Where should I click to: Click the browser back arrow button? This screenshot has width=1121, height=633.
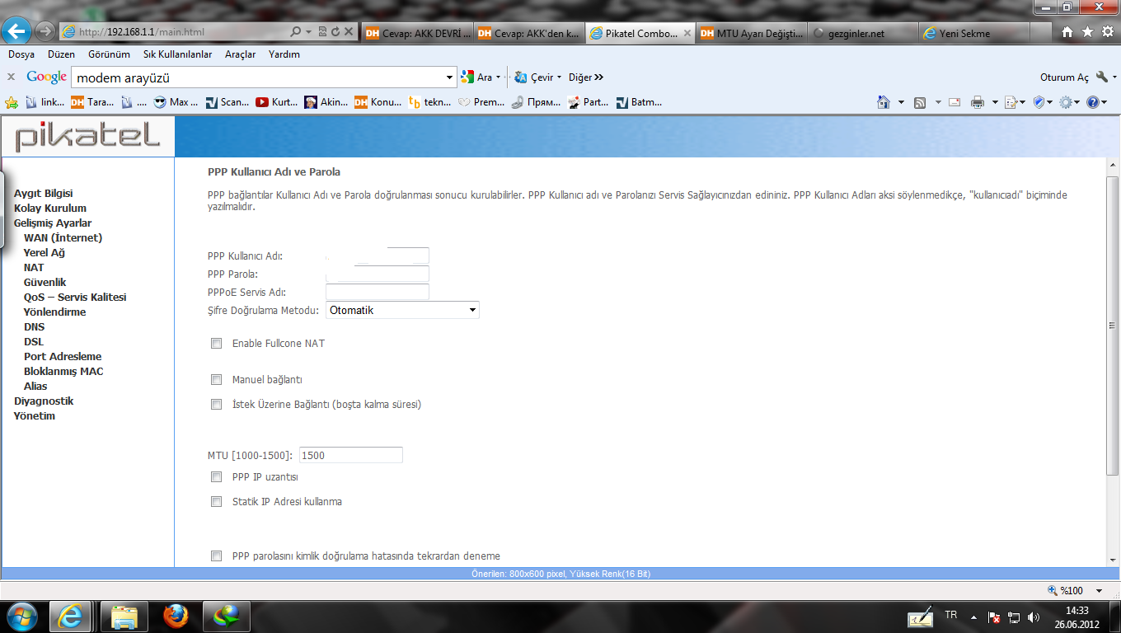click(x=16, y=32)
